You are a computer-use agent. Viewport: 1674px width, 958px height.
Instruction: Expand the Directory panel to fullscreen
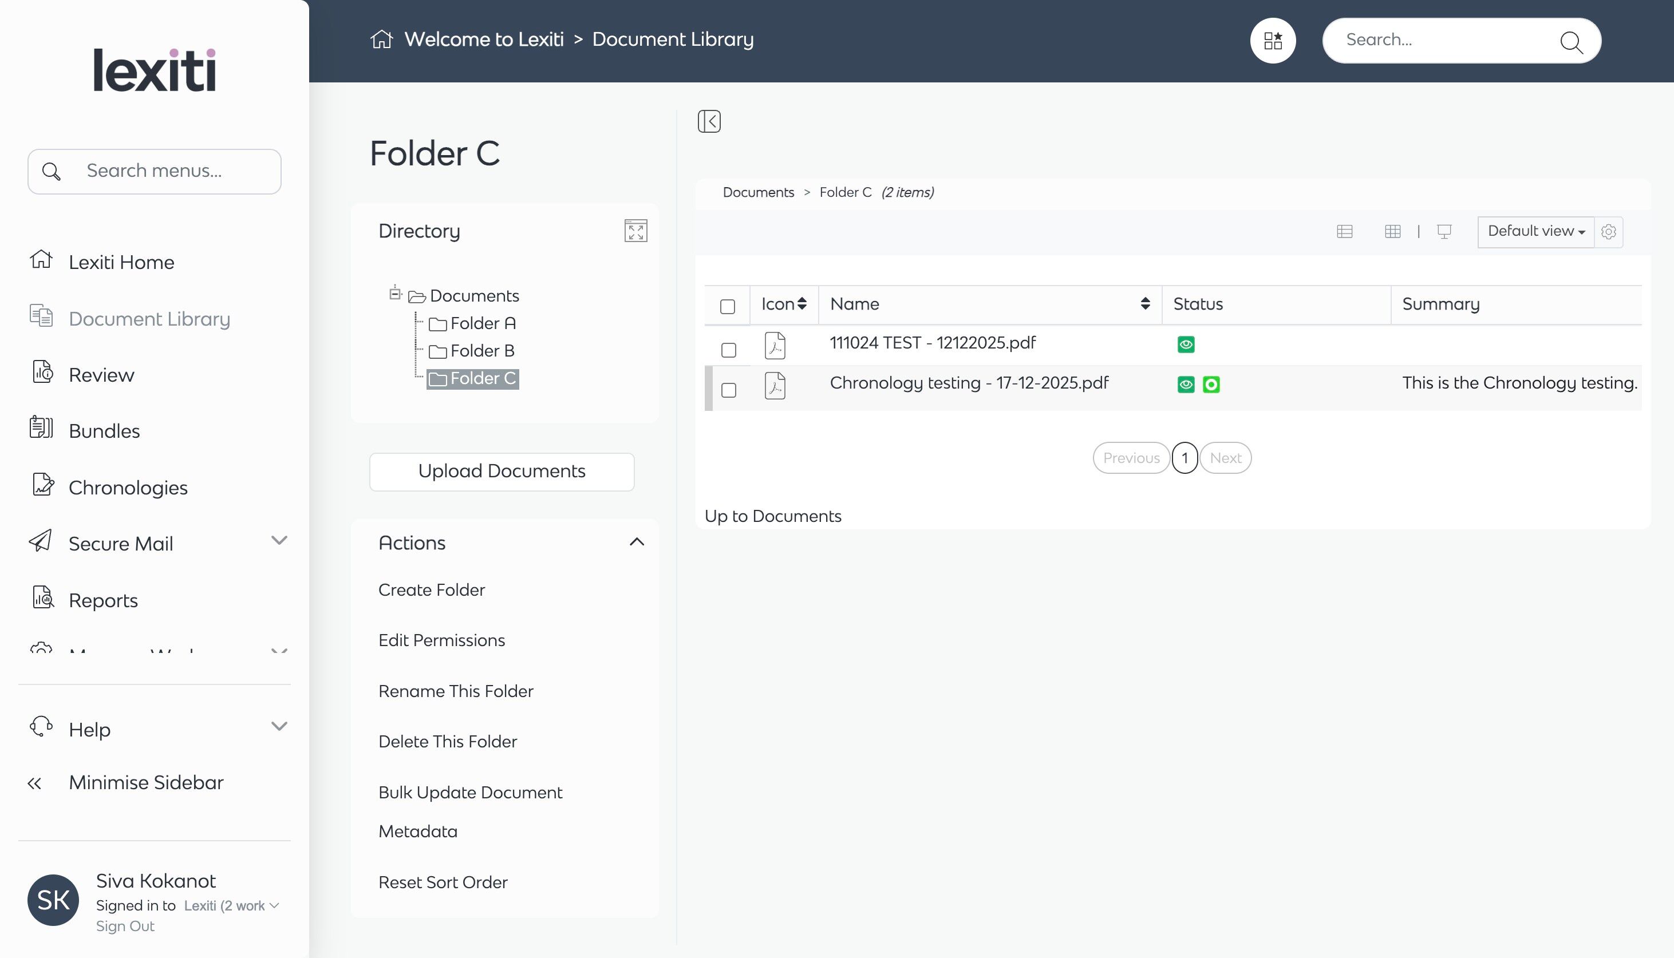(635, 231)
